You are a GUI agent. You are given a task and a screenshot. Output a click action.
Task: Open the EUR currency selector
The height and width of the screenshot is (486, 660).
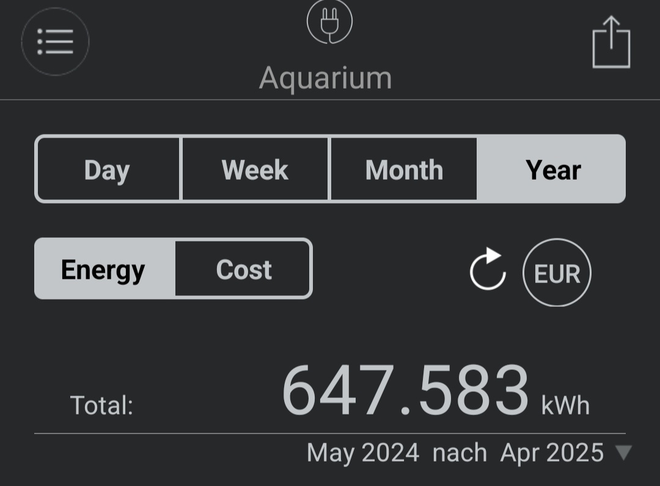[557, 272]
